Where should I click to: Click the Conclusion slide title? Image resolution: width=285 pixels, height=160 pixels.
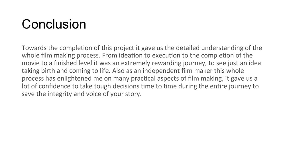tap(54, 24)
